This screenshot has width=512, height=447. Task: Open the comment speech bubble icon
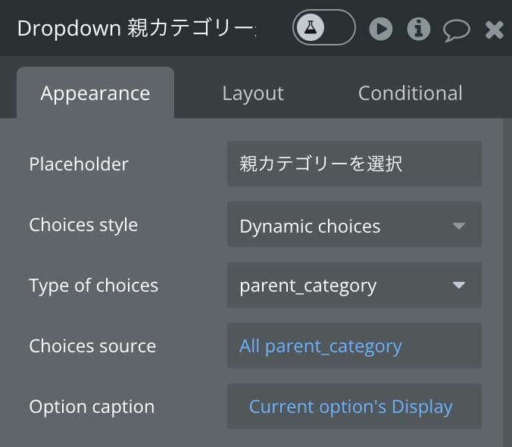click(457, 31)
